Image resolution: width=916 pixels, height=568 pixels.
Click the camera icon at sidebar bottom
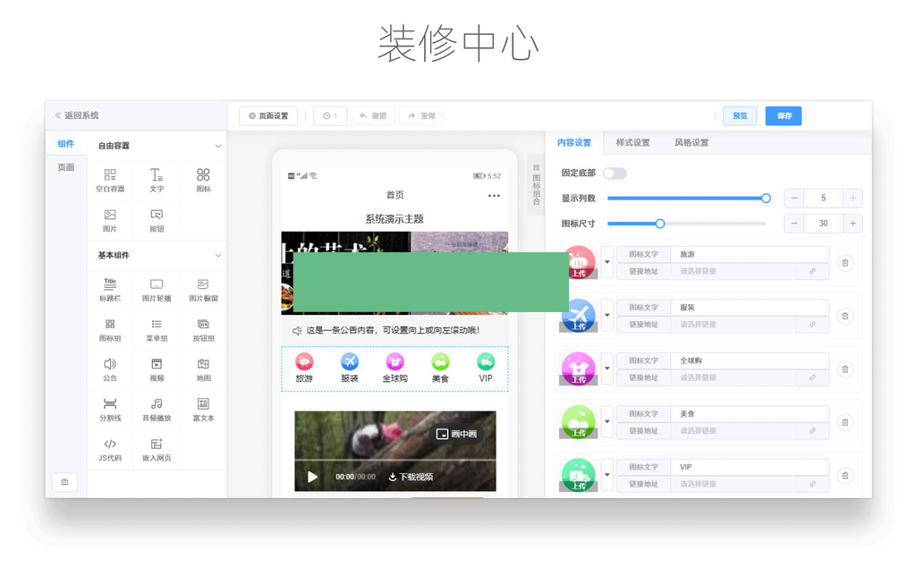(64, 482)
